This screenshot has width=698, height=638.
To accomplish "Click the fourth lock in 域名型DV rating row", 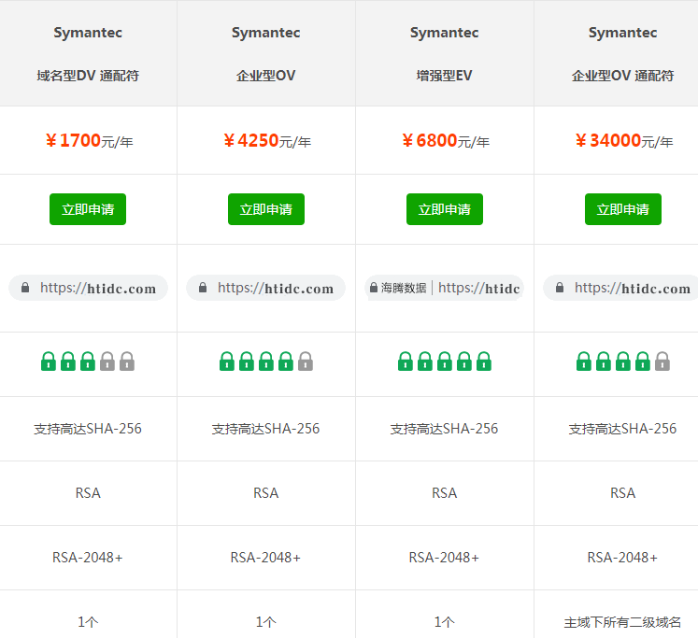I will tap(107, 362).
